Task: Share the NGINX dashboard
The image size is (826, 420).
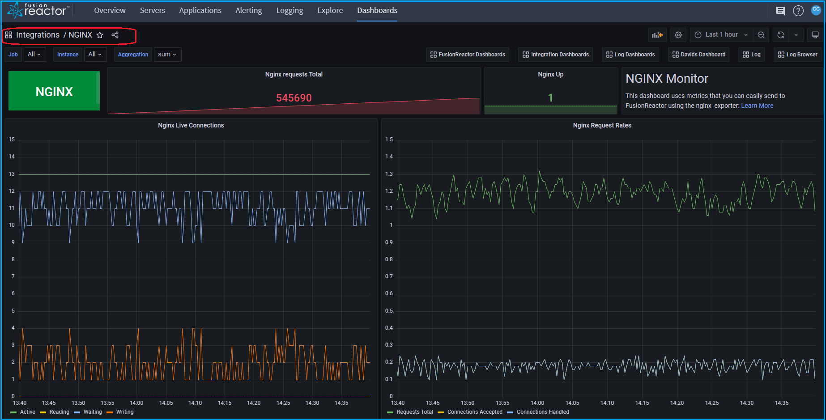Action: [x=115, y=35]
